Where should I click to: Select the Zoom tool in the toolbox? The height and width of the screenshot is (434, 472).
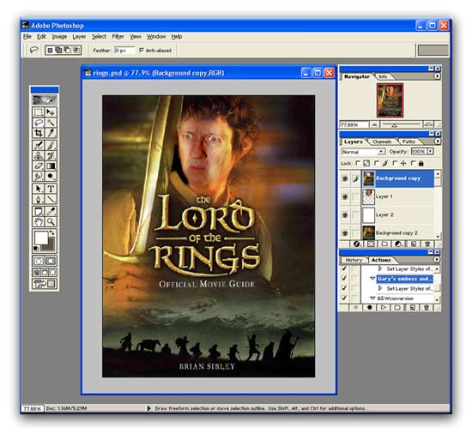coord(51,222)
